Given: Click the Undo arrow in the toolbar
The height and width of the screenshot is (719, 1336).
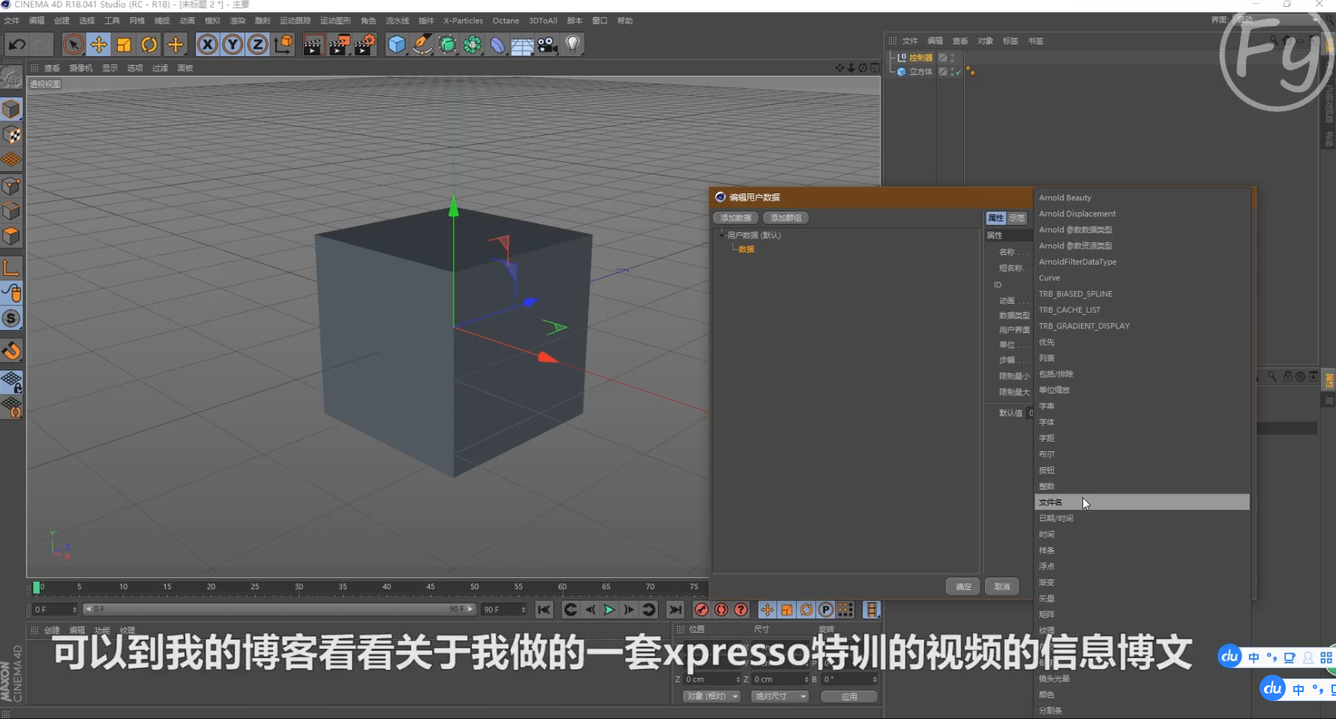Looking at the screenshot, I should [17, 45].
